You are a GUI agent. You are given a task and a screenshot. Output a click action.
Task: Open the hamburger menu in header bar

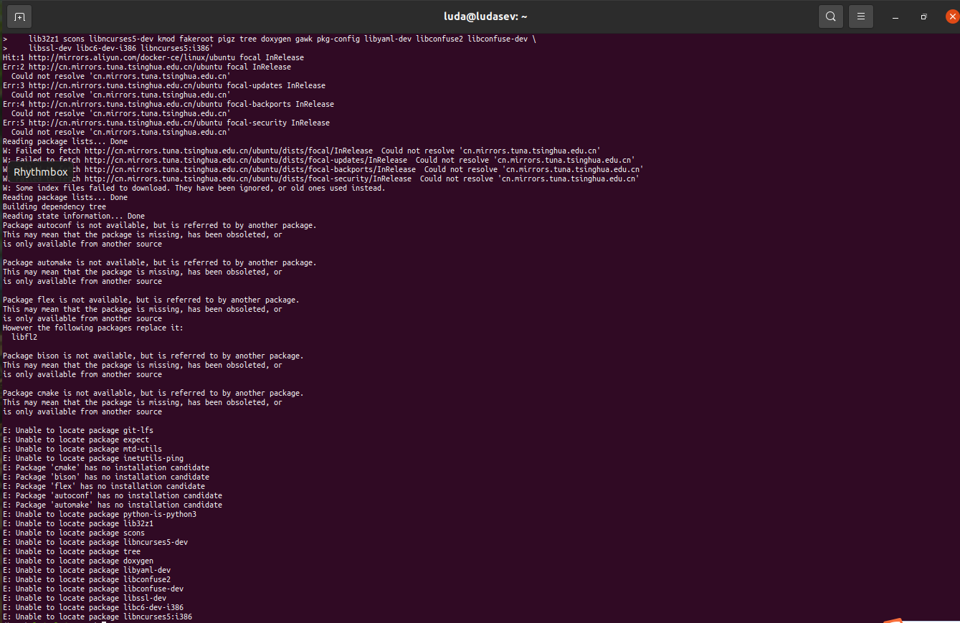pyautogui.click(x=860, y=16)
